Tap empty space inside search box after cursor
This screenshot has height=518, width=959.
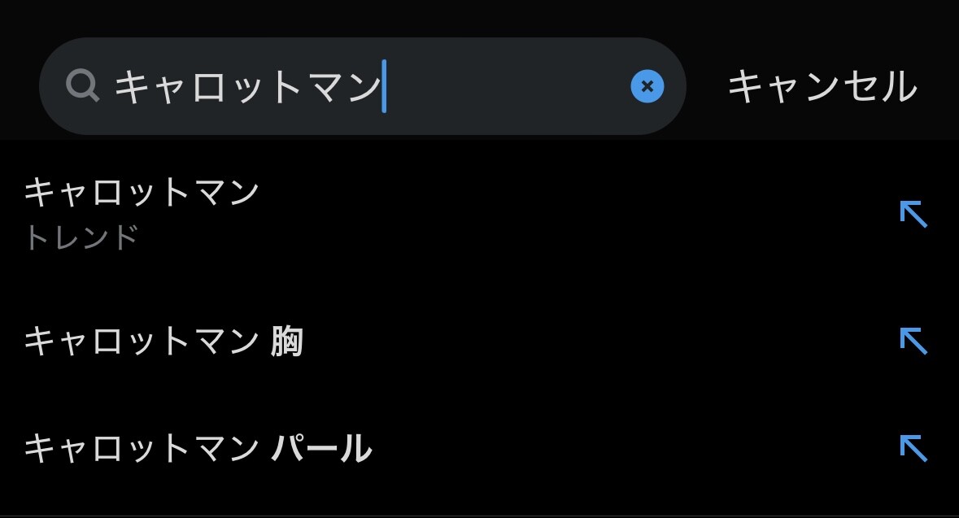508,86
